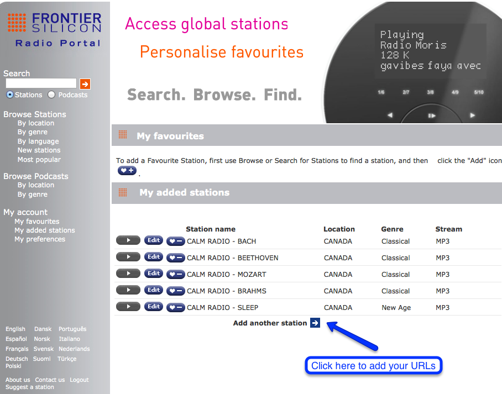Edit the CALM RADIO - BACH station
The width and height of the screenshot is (502, 394).
click(154, 240)
